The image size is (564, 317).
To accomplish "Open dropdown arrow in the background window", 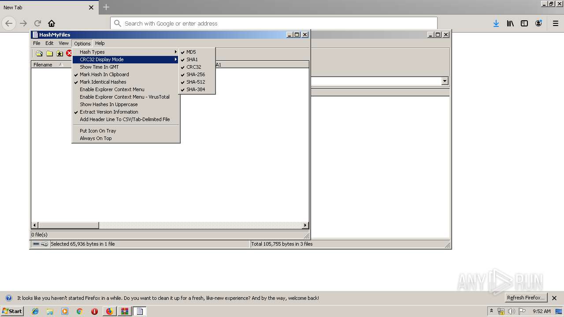I will (x=445, y=81).
